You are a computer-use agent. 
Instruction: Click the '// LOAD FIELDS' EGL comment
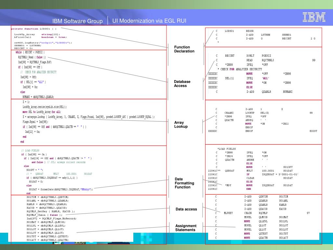30,150
